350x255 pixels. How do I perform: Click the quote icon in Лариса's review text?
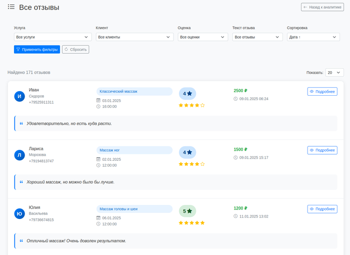(x=21, y=182)
